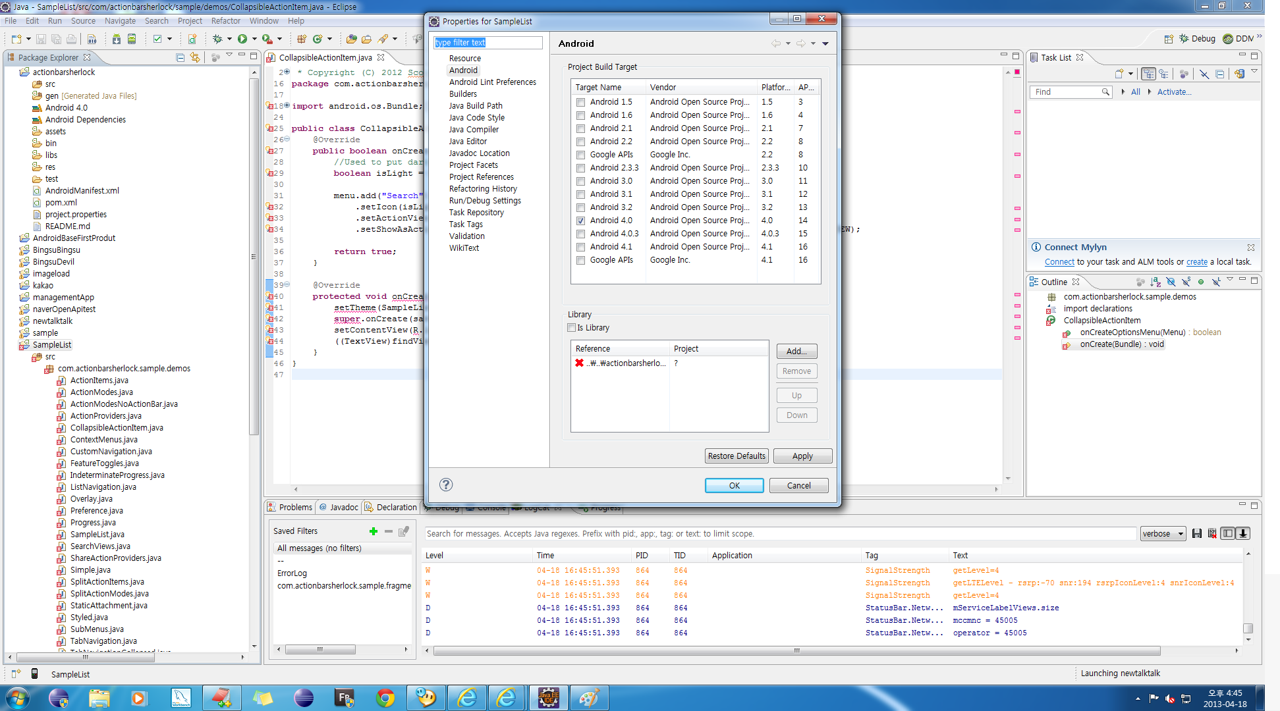Switch to the Declaration tab

(391, 507)
